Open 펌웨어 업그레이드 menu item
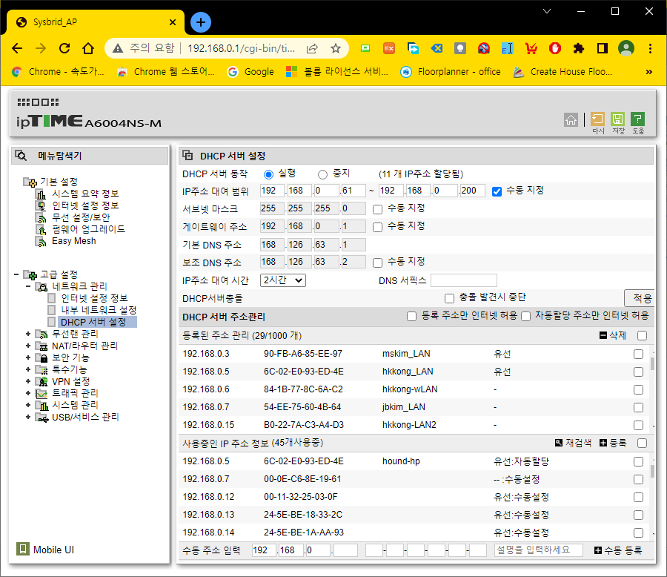This screenshot has width=667, height=577. point(88,229)
